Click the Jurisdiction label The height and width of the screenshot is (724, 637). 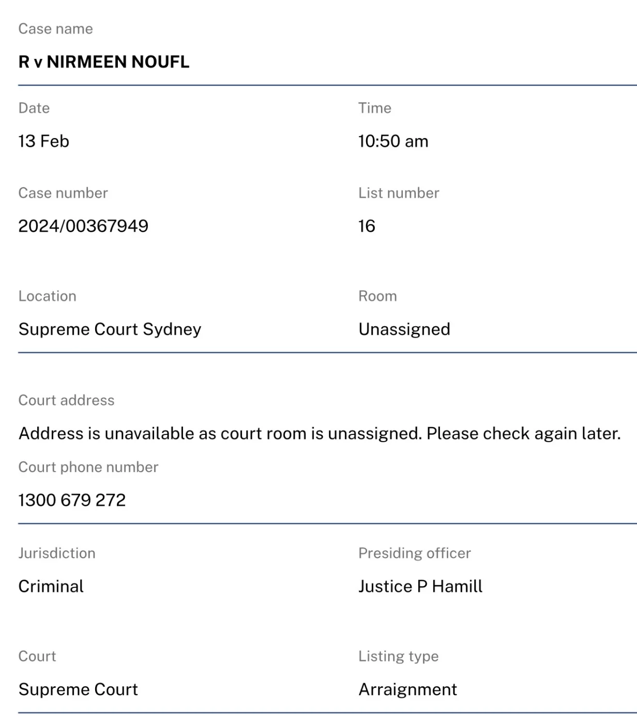[57, 553]
